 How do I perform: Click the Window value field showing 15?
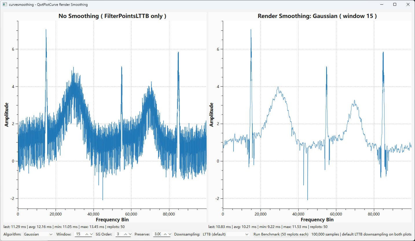pos(79,234)
